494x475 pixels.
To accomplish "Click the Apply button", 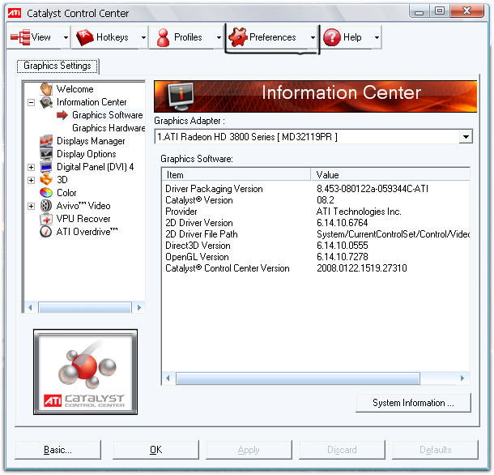I will [x=249, y=449].
